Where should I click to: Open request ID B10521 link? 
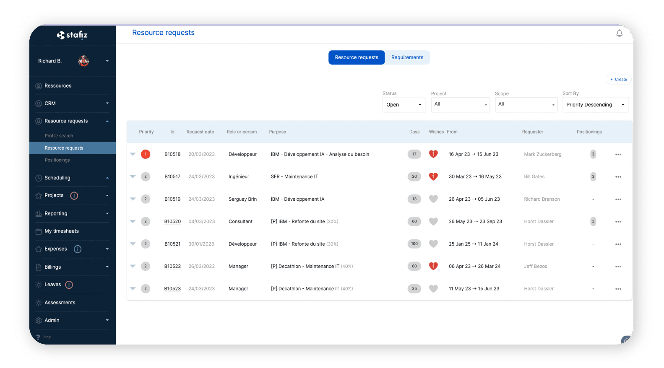(x=172, y=244)
